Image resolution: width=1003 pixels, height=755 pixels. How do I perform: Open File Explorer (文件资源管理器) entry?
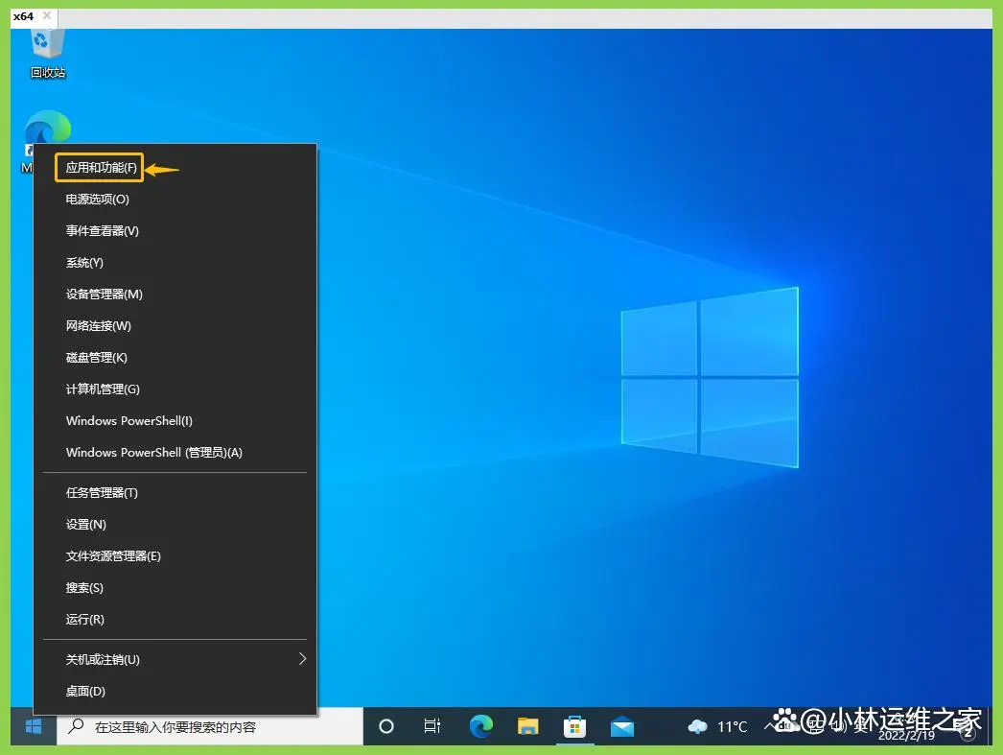click(175, 556)
